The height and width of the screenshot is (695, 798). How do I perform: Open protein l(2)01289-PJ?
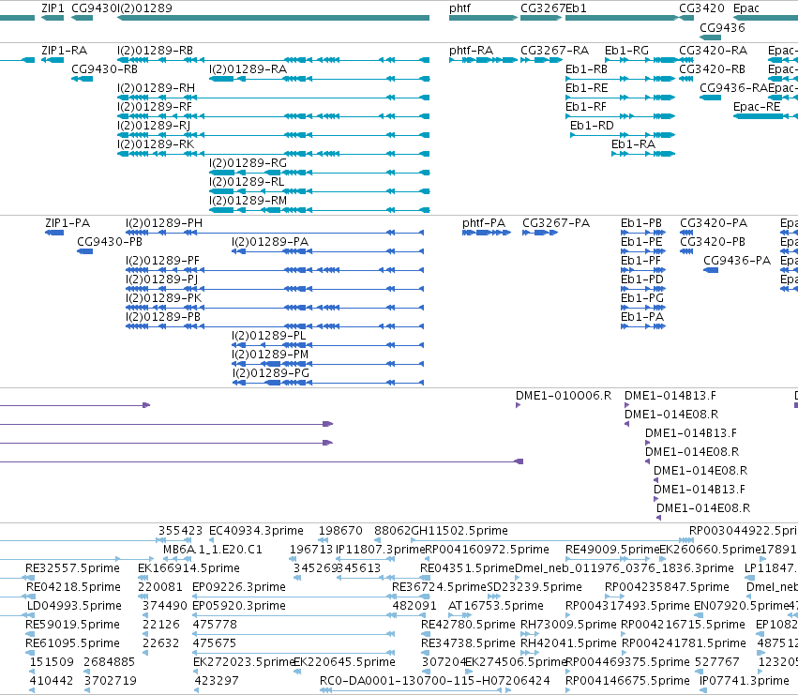click(x=162, y=280)
